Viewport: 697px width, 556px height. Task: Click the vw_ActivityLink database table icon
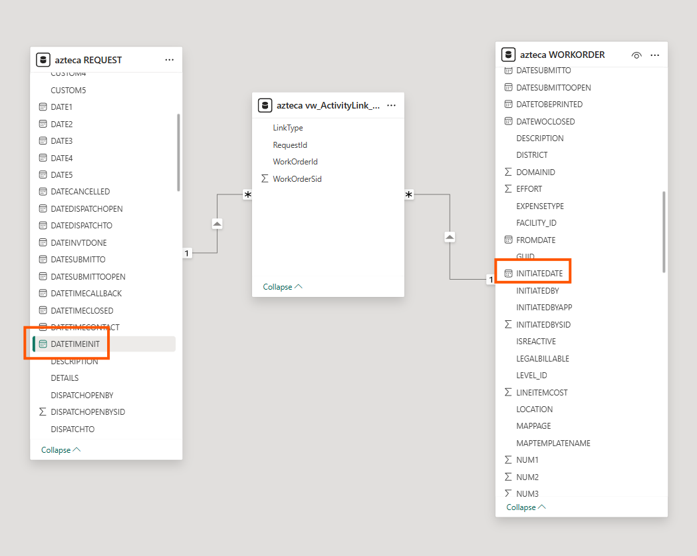pyautogui.click(x=265, y=105)
